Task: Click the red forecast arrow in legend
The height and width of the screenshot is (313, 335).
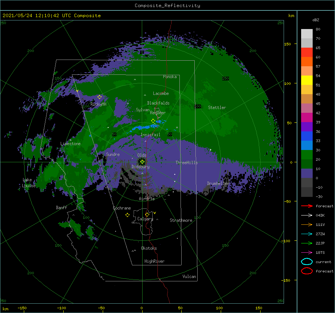Action: click(307, 206)
